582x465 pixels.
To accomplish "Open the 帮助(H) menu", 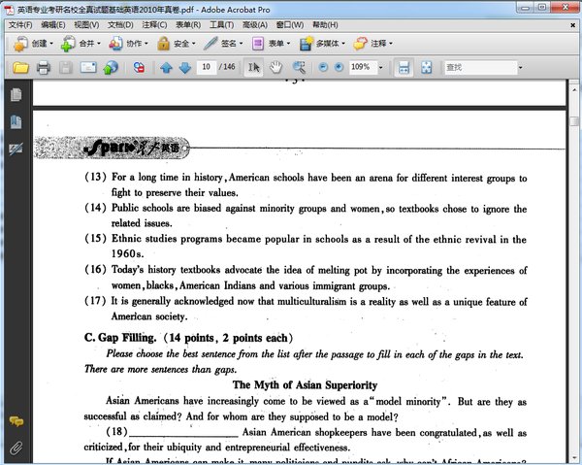I will coord(326,24).
